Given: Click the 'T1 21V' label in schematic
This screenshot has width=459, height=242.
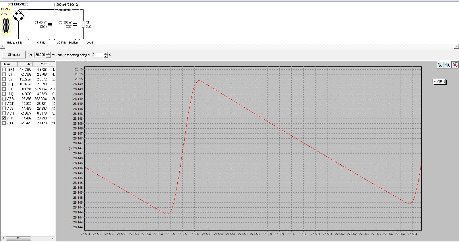Looking at the screenshot, I should pyautogui.click(x=6, y=9).
